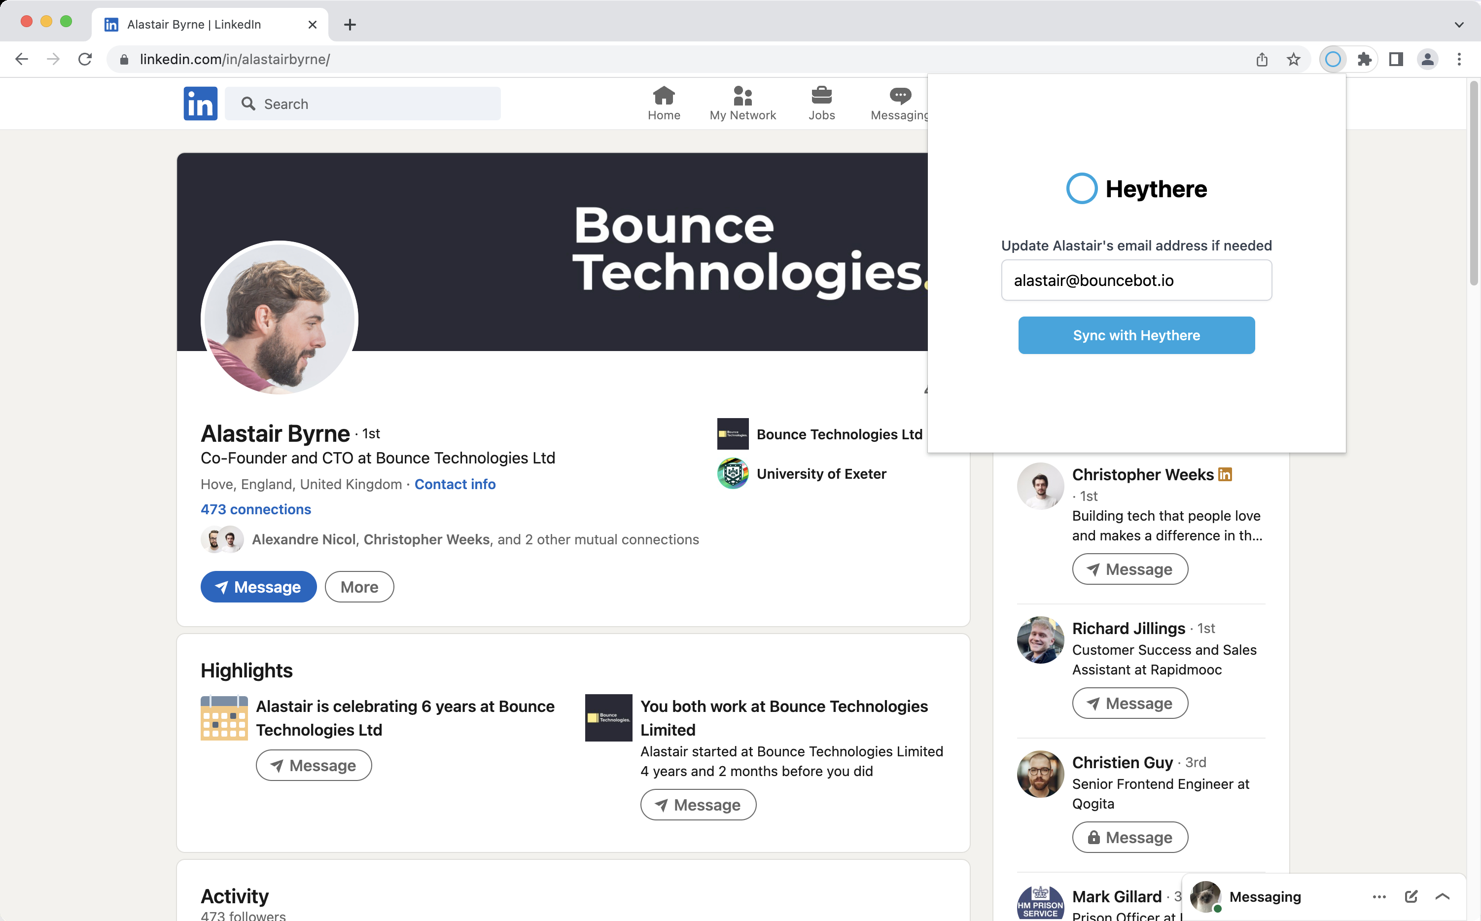Click Christopher Weeks' avatar
Screen dimensions: 1481x921
tap(1040, 486)
